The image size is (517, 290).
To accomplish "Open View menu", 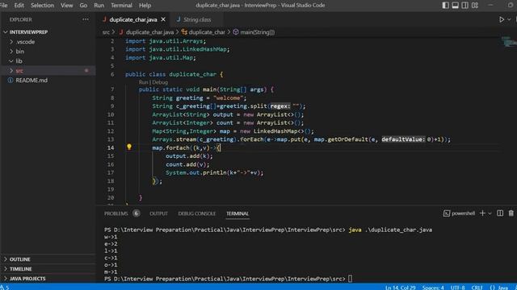I will 66,6.
